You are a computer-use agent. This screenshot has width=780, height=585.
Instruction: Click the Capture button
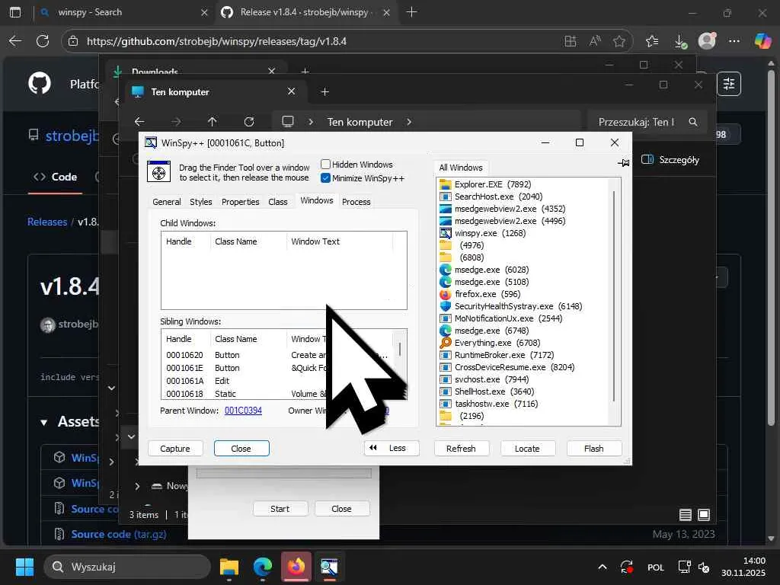175,448
